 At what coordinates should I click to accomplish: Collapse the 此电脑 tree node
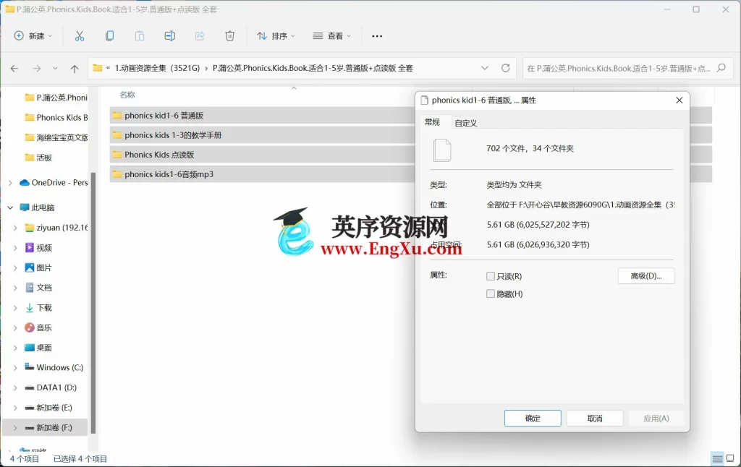pyautogui.click(x=10, y=207)
